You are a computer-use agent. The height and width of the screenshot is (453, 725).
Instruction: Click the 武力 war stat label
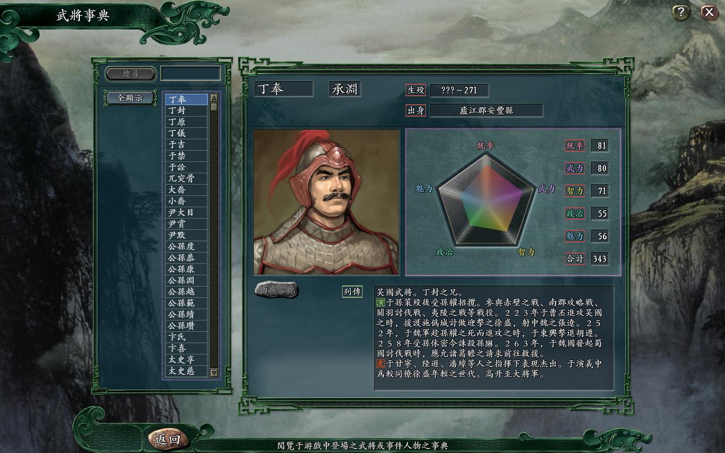(x=575, y=168)
